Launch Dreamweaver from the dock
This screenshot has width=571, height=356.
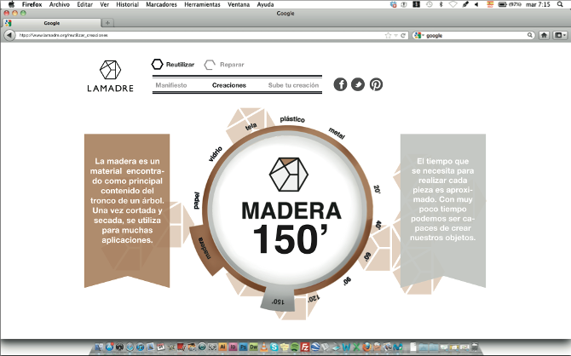coord(253,347)
